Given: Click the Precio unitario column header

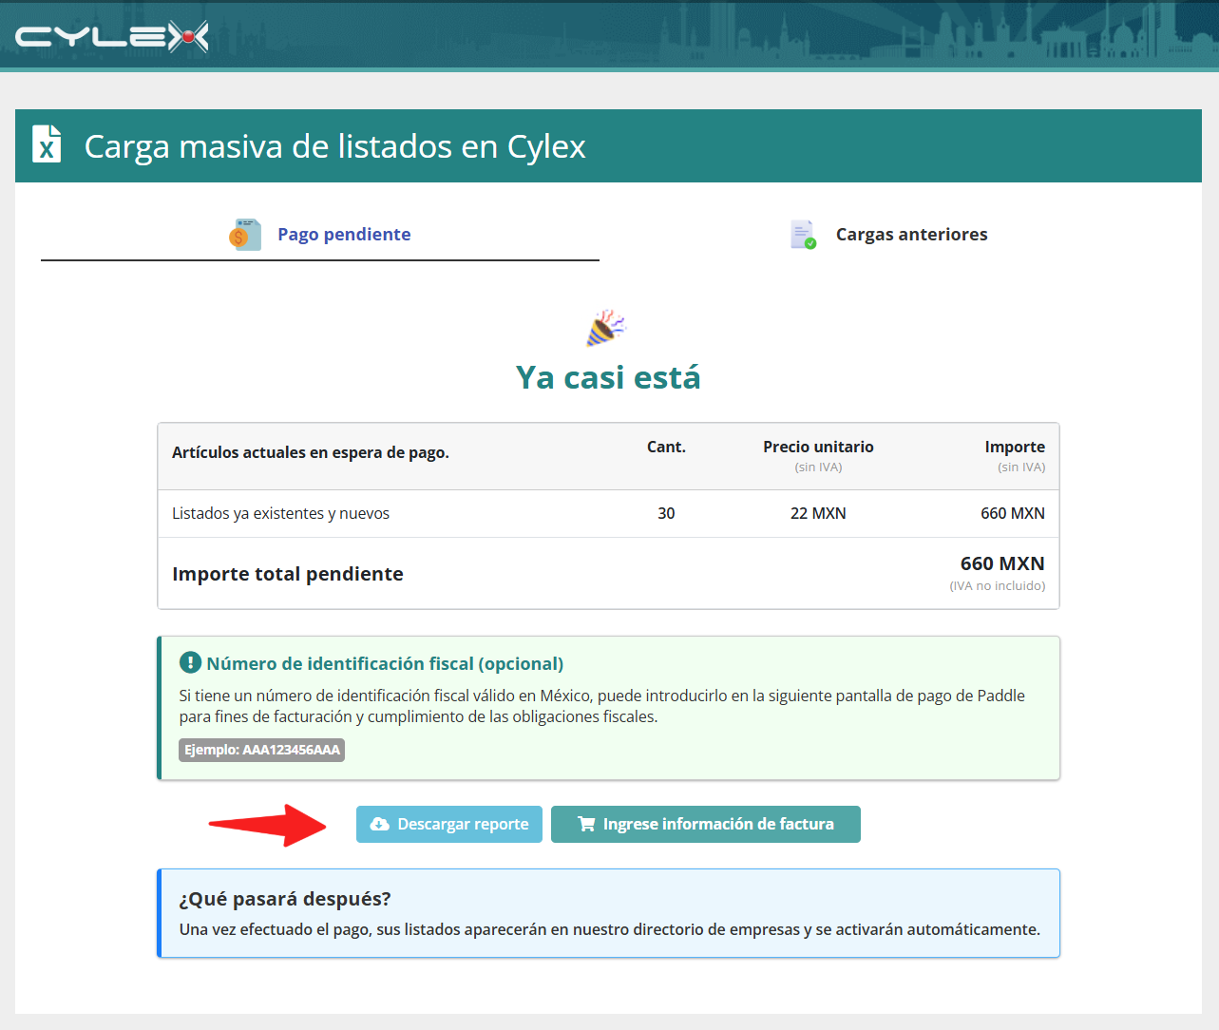Looking at the screenshot, I should [x=818, y=447].
